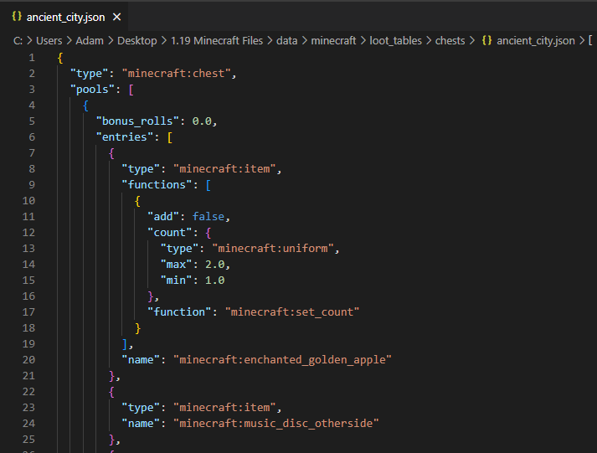Place cursor in "minecraft:enchanted_golden_apple" string
Screen dimensions: 597x453
pyautogui.click(x=282, y=359)
